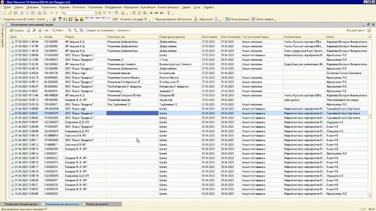Click the Redo arrow icon

[x=56, y=13]
